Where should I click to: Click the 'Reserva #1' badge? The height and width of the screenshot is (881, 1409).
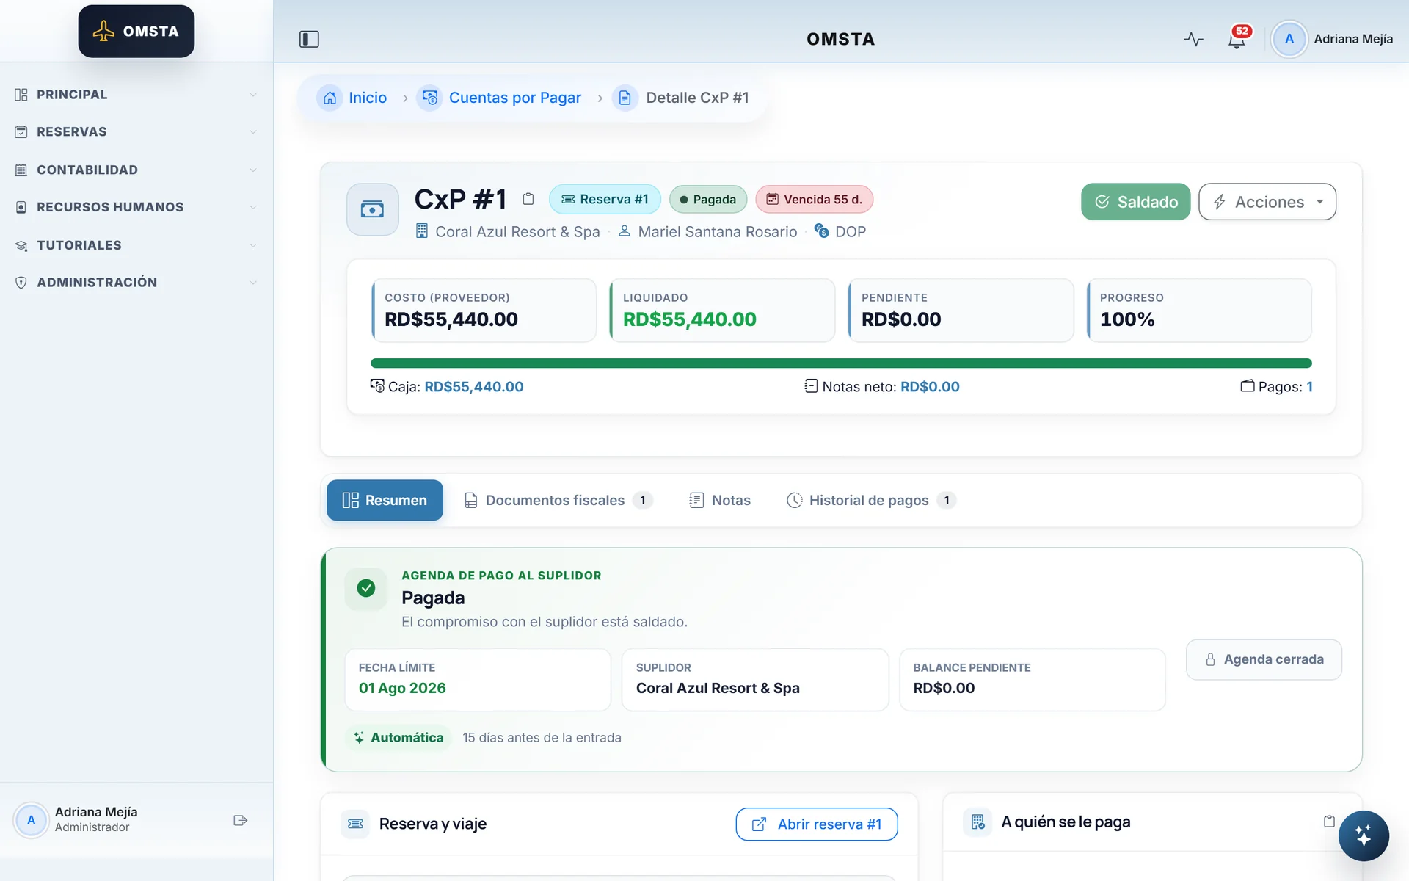[605, 200]
